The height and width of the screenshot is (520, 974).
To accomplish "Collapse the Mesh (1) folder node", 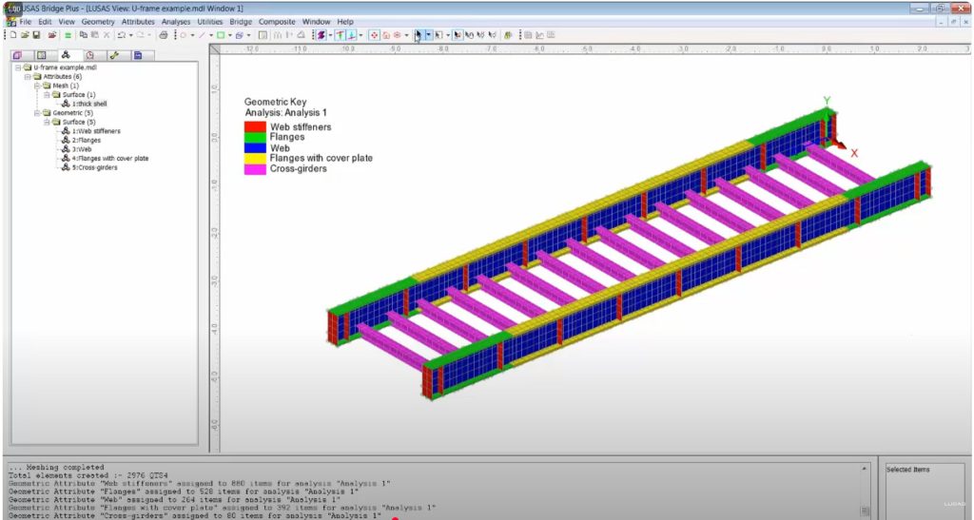I will [36, 86].
